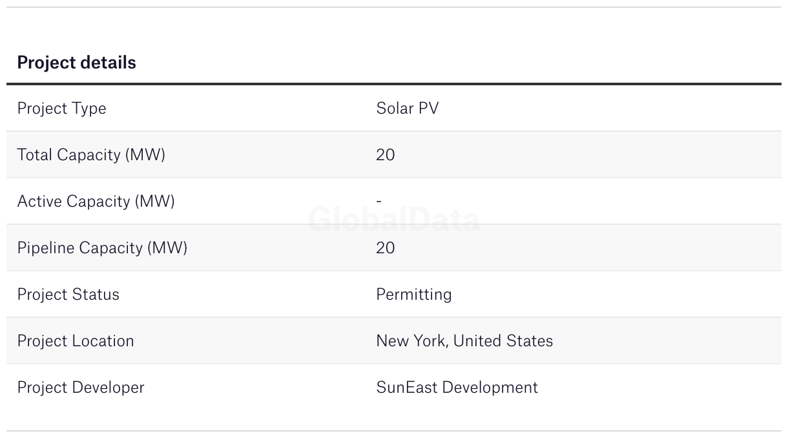Click the Active Capacity (MW) label
This screenshot has width=788, height=438.
[x=96, y=202]
